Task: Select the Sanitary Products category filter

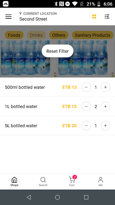Action: pos(93,35)
